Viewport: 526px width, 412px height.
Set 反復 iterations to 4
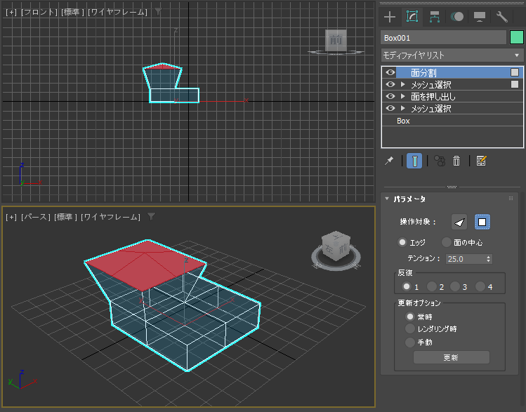[480, 286]
